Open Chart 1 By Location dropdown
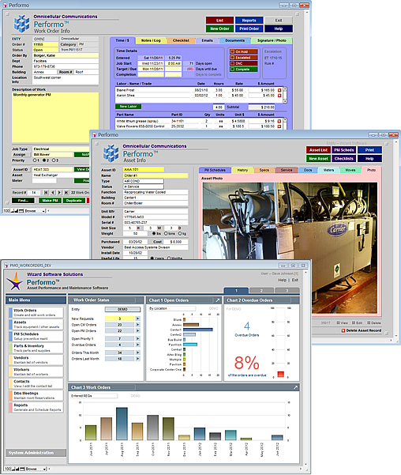The height and width of the screenshot is (475, 401). tap(171, 308)
